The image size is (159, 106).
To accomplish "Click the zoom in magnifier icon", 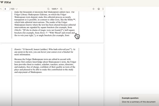I will coord(61,9).
